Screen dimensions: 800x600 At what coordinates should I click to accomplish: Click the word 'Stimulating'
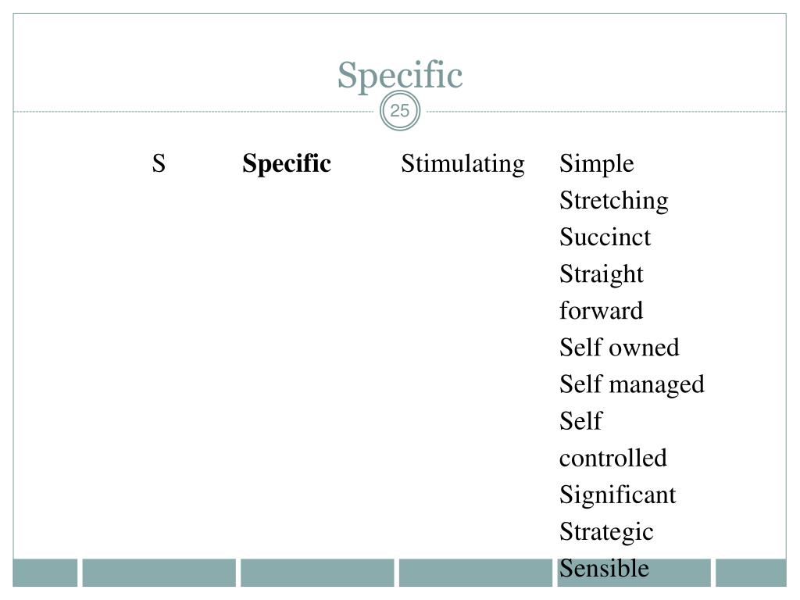pos(462,164)
